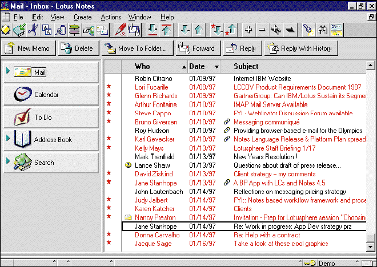Open the Actions menu

click(111, 17)
